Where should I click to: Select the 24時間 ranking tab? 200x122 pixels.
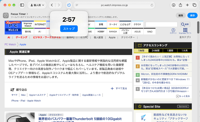click(155, 51)
